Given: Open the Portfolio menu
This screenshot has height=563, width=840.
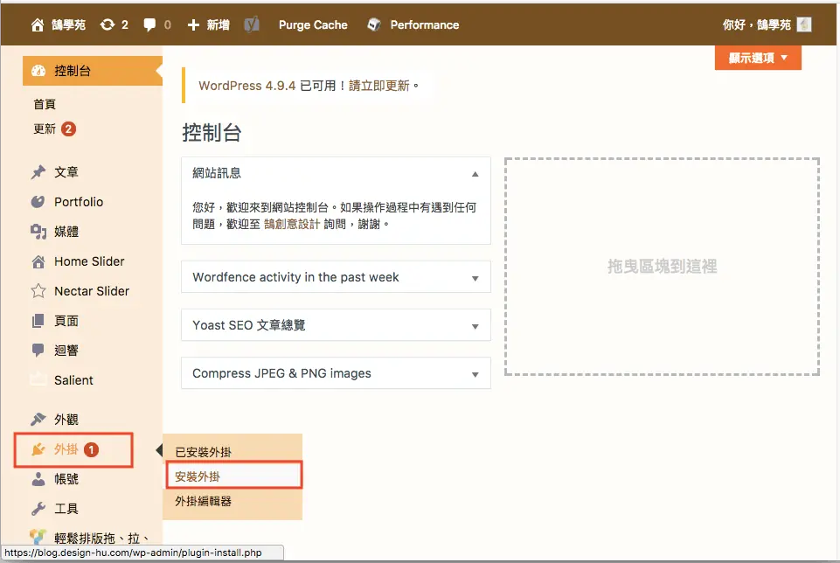Looking at the screenshot, I should [x=79, y=202].
